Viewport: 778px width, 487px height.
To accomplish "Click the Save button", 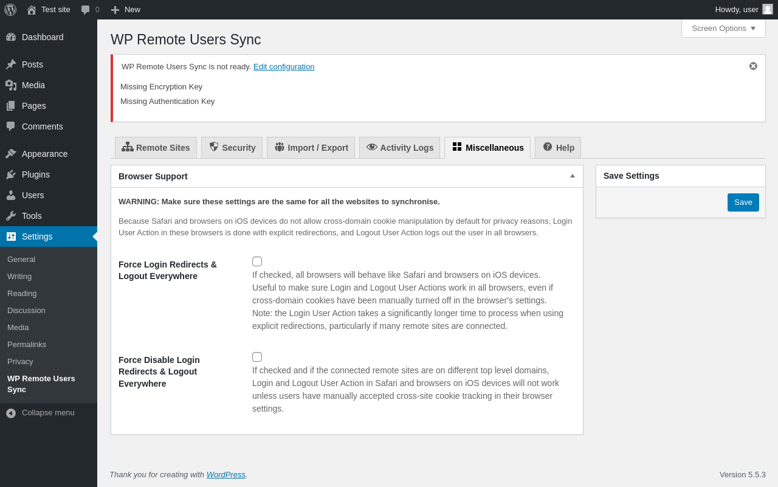I will (x=743, y=202).
